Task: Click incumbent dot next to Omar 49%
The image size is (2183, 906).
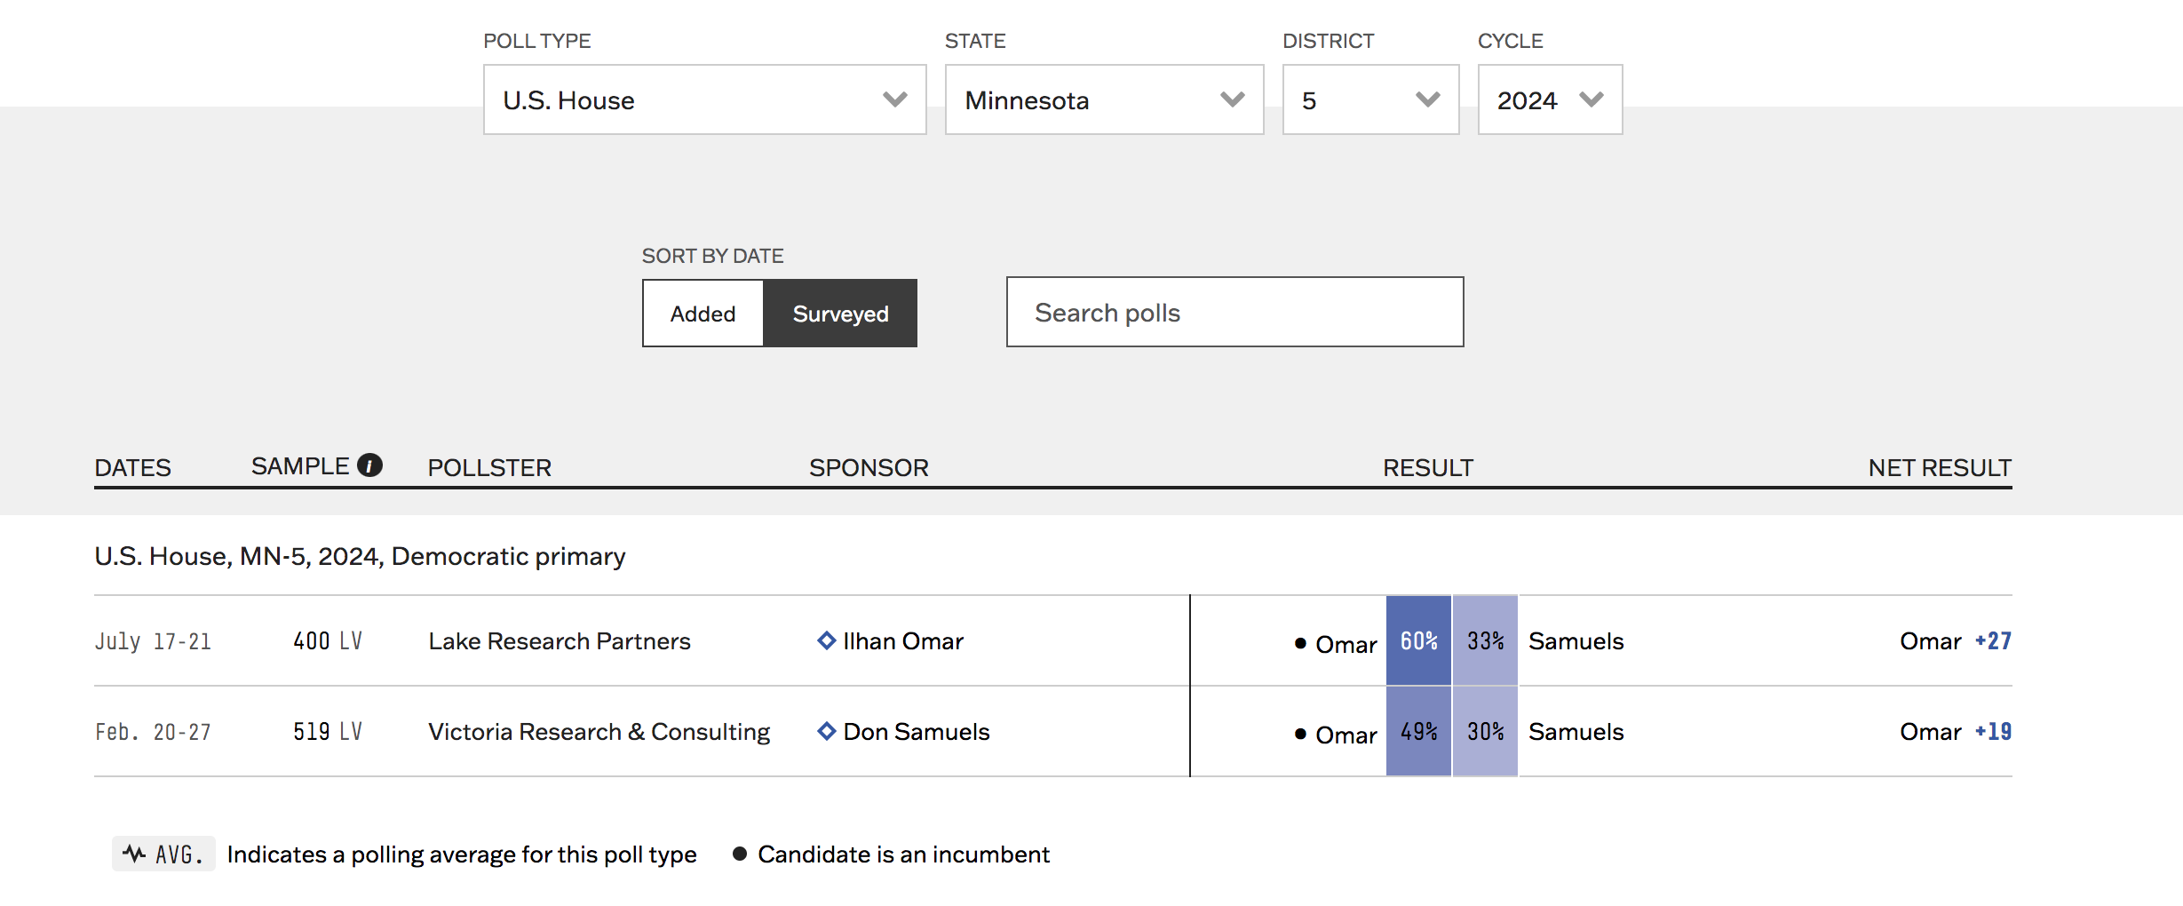Action: coord(1300,734)
